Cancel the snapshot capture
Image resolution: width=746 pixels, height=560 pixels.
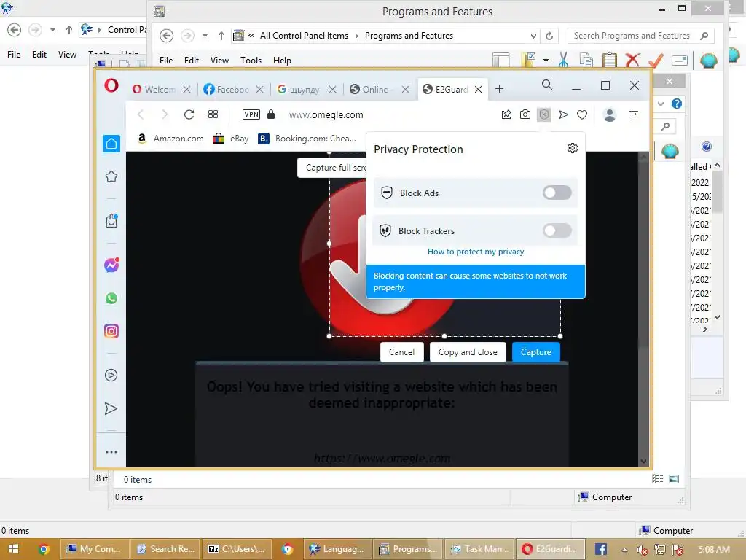(x=401, y=352)
